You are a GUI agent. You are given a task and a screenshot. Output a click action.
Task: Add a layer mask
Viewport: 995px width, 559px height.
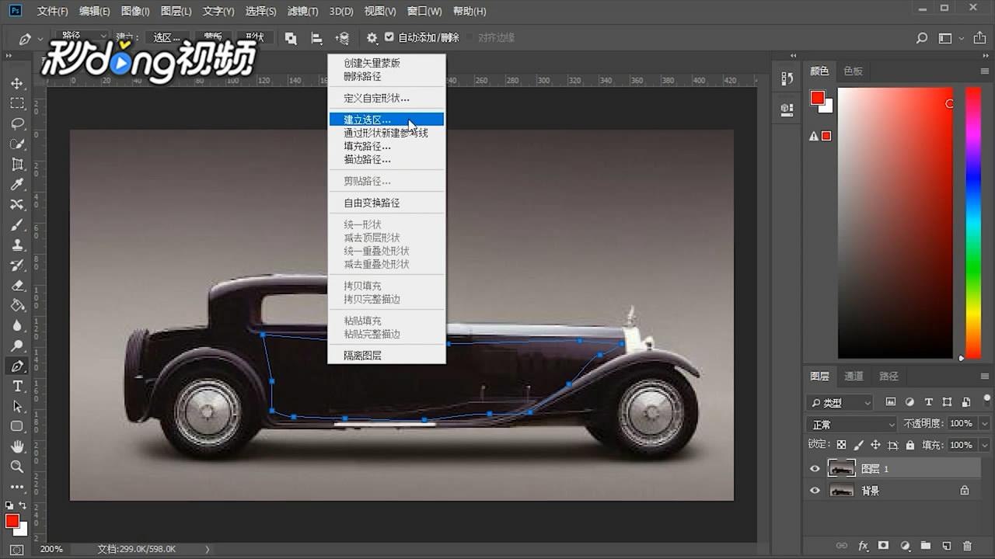(884, 546)
